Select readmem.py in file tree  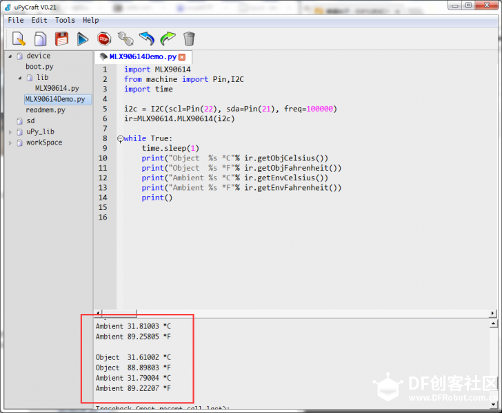[x=46, y=110]
